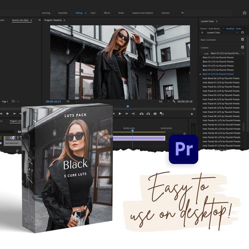
Task: Click Step Forward One Frame in Program monitor
Action: click(x=127, y=113)
